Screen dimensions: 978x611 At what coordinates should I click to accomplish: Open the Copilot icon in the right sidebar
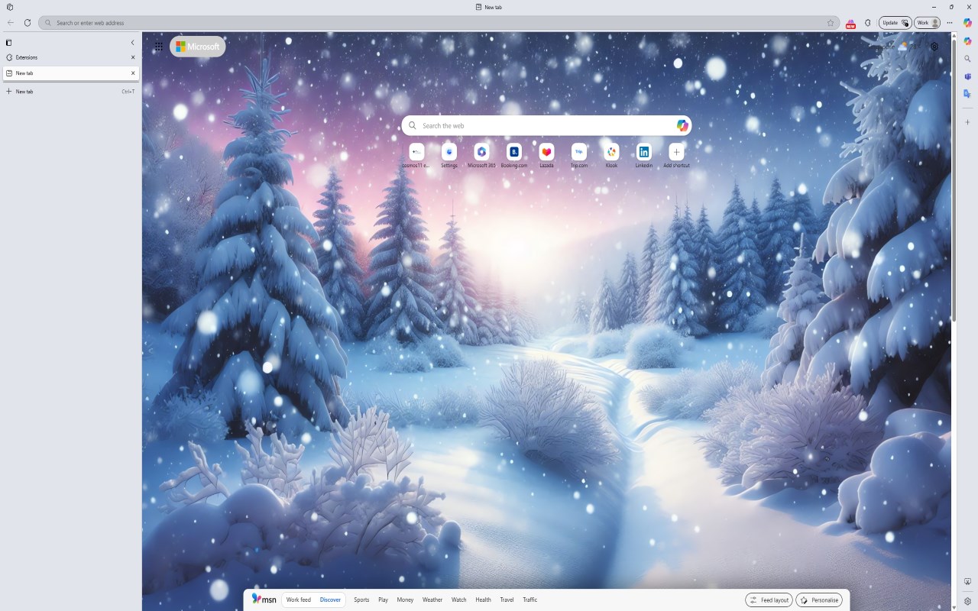coord(967,41)
